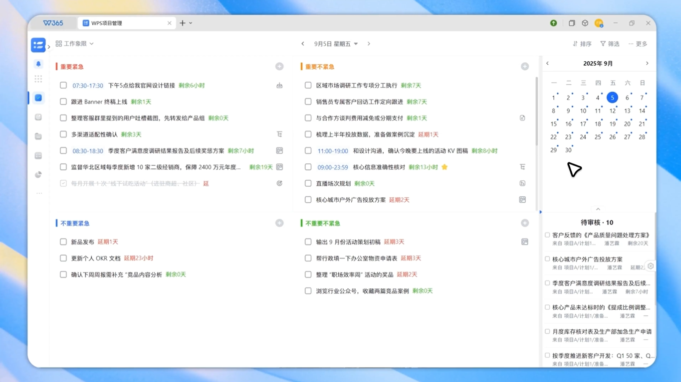Image resolution: width=681 pixels, height=382 pixels.
Task: Check off the 跟进 Banner 终稿上线 task
Action: [63, 102]
